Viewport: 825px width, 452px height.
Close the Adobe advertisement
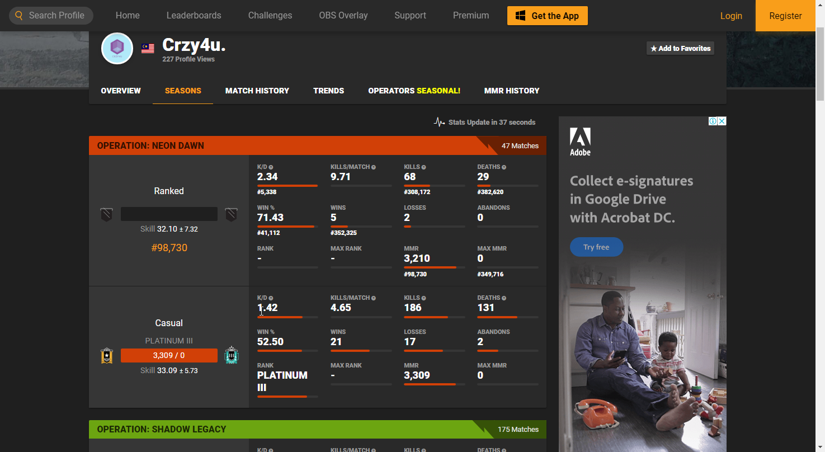click(x=722, y=121)
